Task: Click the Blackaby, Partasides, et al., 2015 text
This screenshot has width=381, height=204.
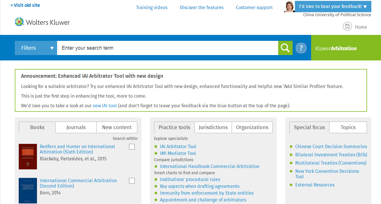Action: pos(73,159)
